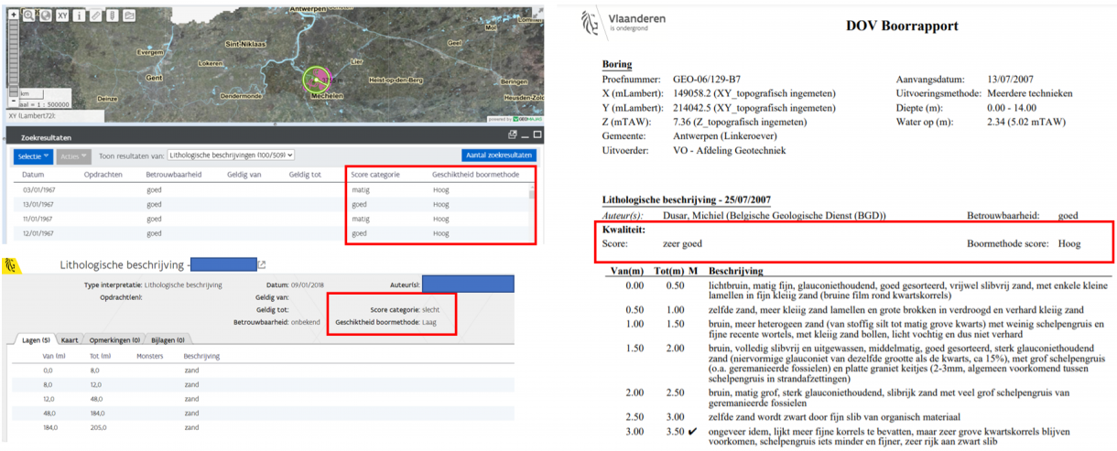Sort by the Geldig van column header
Image resolution: width=1117 pixels, height=451 pixels.
(x=243, y=175)
